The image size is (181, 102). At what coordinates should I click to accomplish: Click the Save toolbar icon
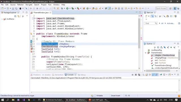click(13, 8)
